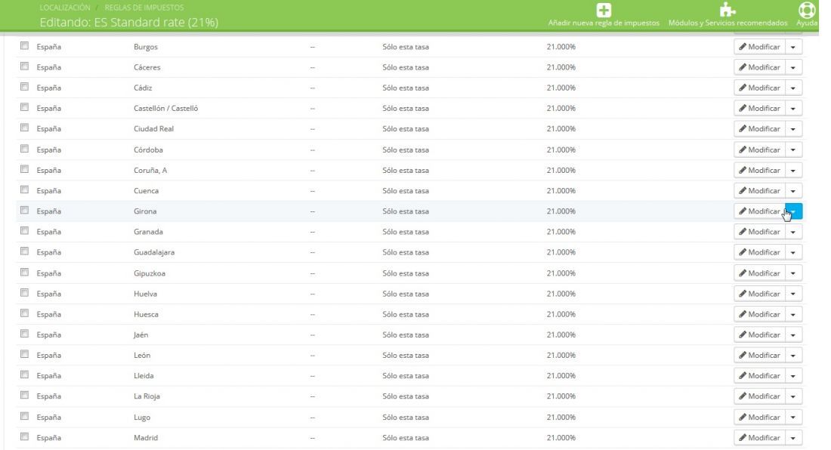Viewport: 831px width, 450px height.
Task: Edit the Huesca tax rule
Action: point(759,314)
